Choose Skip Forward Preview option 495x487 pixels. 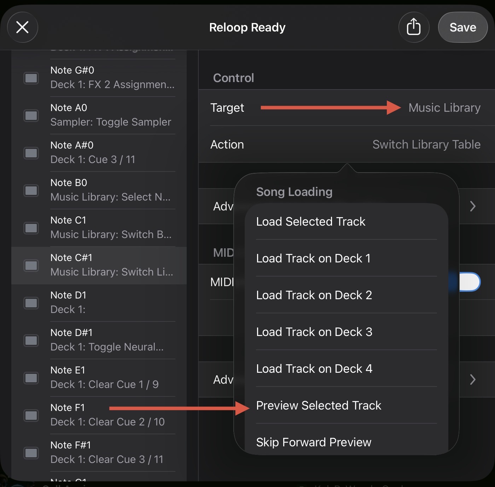point(313,442)
